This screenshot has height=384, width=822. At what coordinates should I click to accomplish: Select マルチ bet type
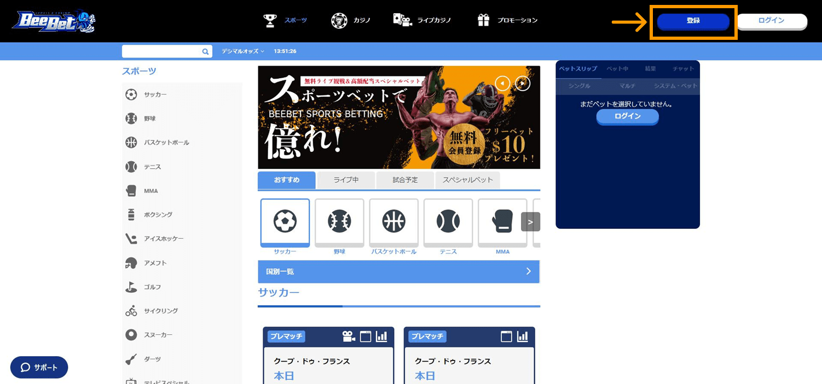point(627,86)
